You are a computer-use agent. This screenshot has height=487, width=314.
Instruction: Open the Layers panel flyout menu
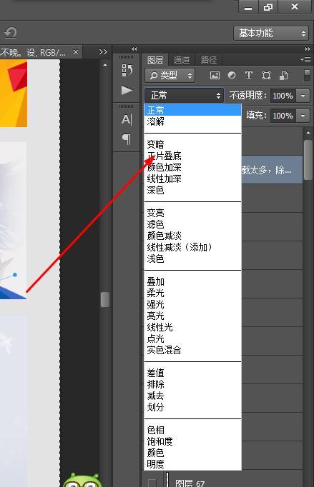tap(305, 59)
